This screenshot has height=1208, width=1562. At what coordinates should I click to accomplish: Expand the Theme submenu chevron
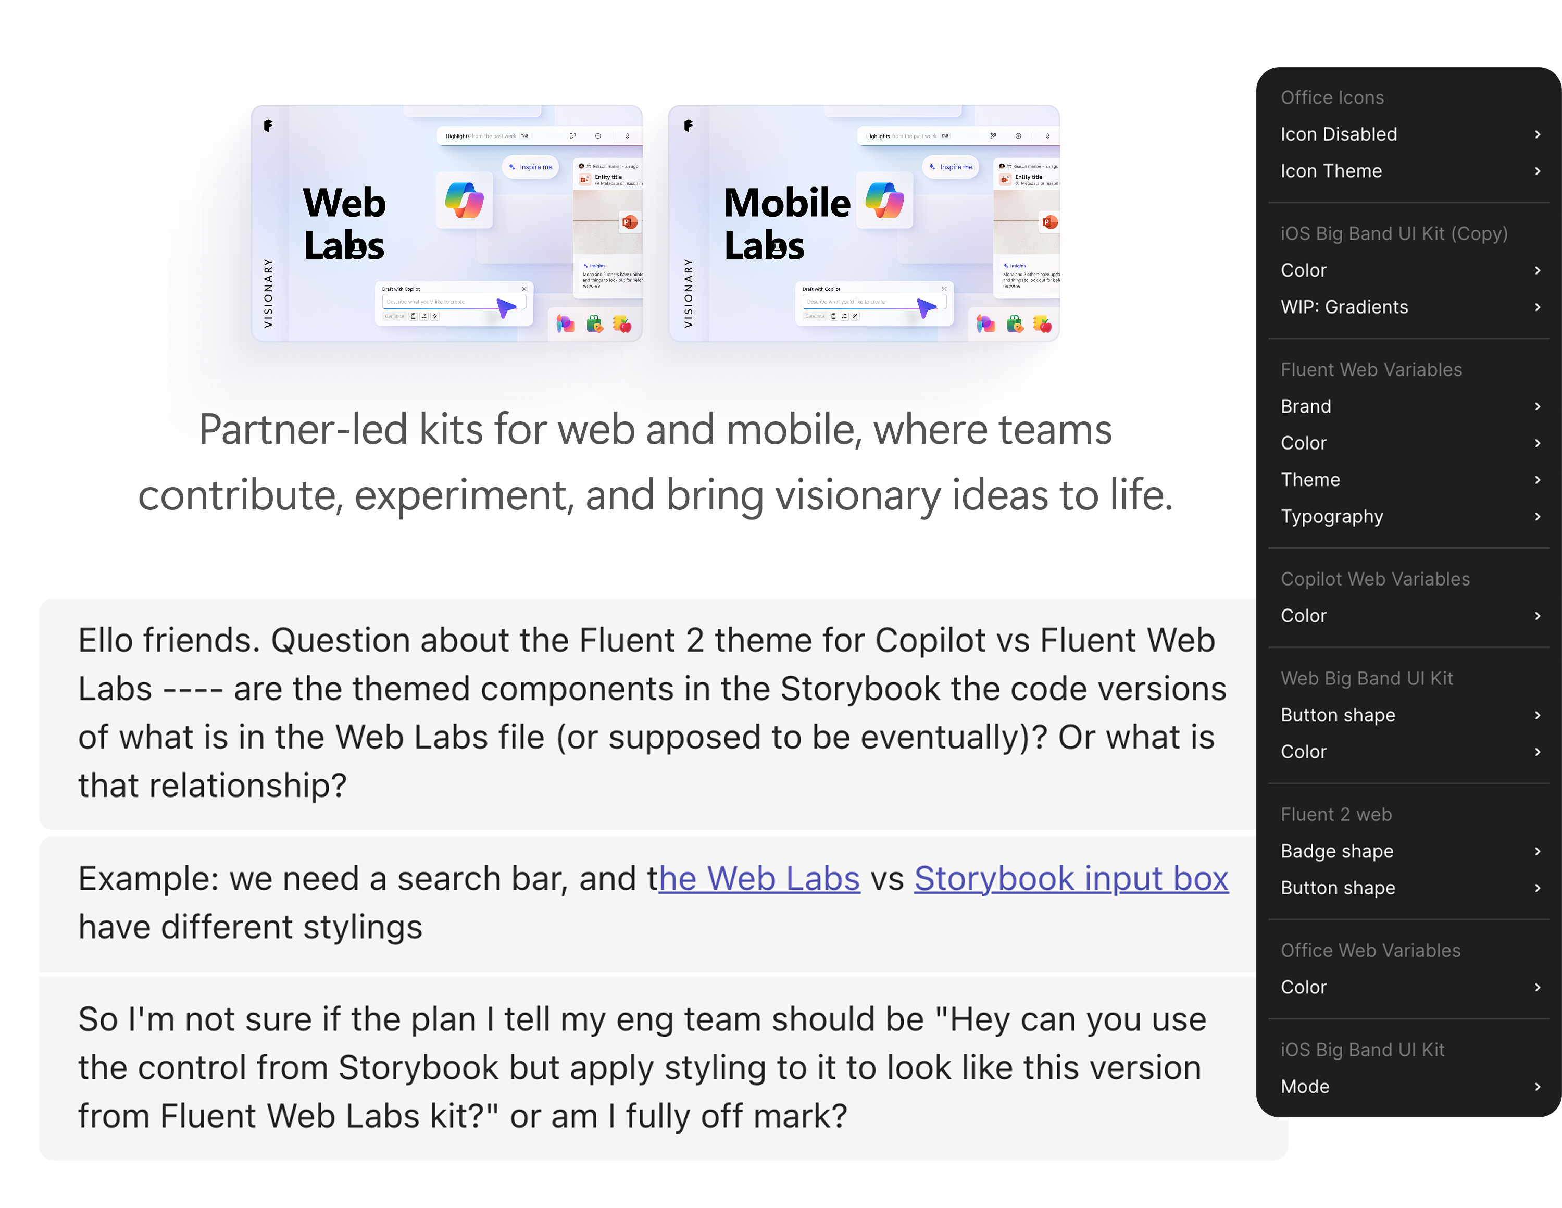point(1538,480)
